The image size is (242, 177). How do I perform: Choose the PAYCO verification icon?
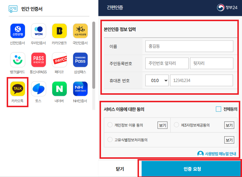pyautogui.click(x=59, y=60)
